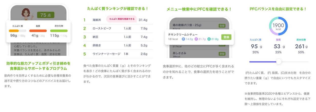Select the ローストビーフ ranking row
The width and height of the screenshot is (316, 112).
[118, 28]
